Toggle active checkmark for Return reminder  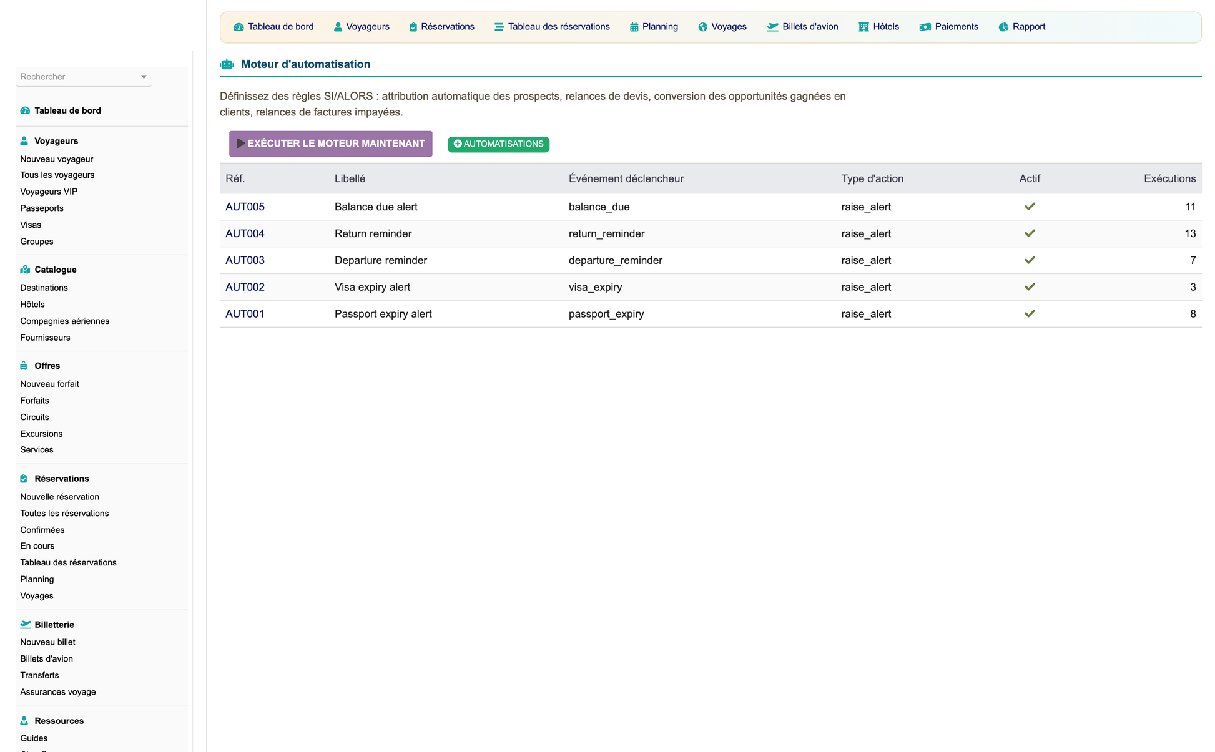pyautogui.click(x=1030, y=233)
